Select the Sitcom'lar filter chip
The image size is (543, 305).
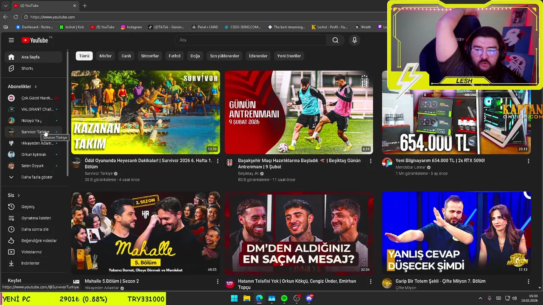coord(150,56)
